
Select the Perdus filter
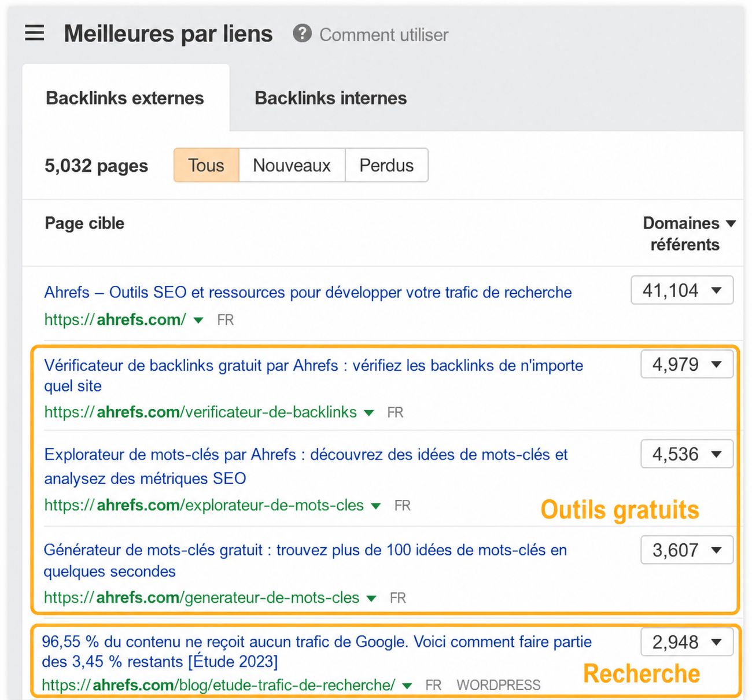(x=386, y=165)
